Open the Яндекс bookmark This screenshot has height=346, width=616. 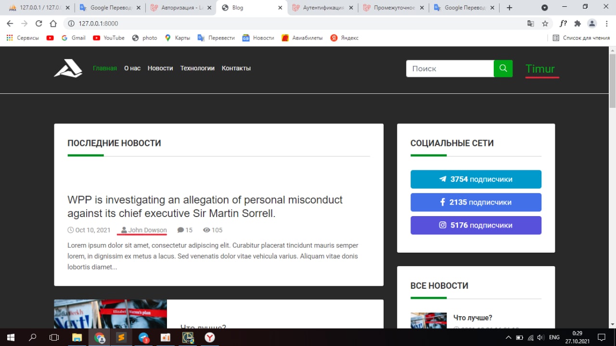click(x=345, y=38)
